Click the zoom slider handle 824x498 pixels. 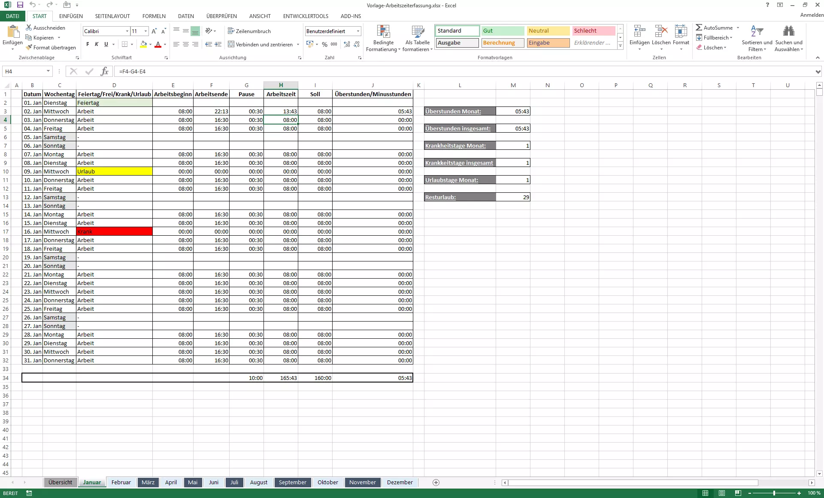click(x=774, y=493)
